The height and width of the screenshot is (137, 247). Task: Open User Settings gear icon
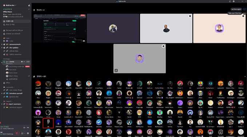pos(28,133)
